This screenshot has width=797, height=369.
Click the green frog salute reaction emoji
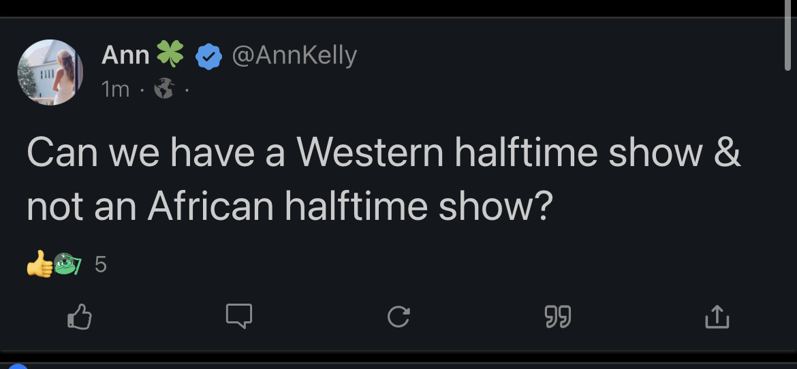pyautogui.click(x=66, y=264)
